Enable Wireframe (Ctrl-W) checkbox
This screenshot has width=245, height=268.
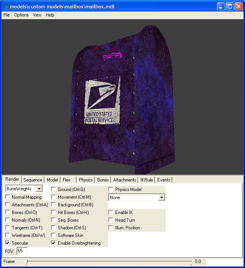[x=7, y=235]
